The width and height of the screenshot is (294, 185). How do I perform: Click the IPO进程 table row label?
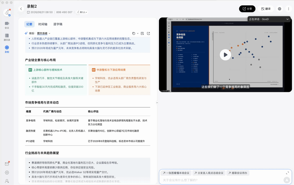pos(30,141)
